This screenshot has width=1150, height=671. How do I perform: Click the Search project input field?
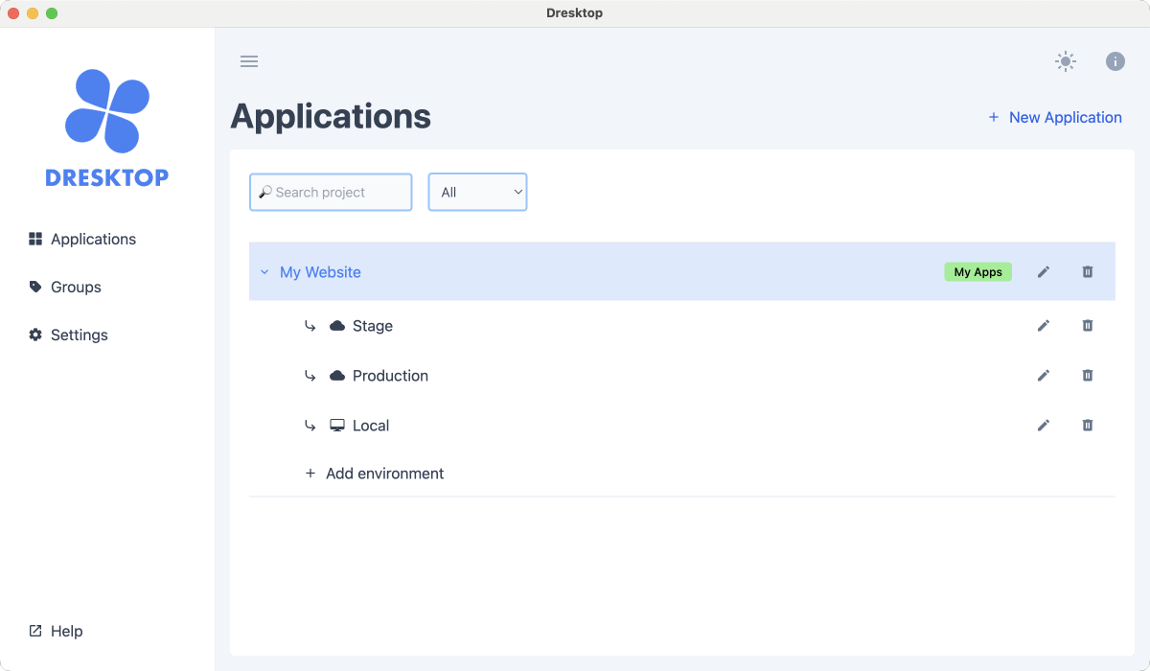(330, 192)
